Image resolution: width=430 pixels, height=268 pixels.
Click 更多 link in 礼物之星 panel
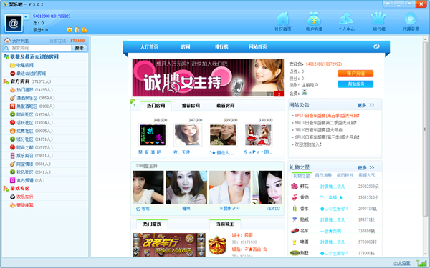coord(365,168)
